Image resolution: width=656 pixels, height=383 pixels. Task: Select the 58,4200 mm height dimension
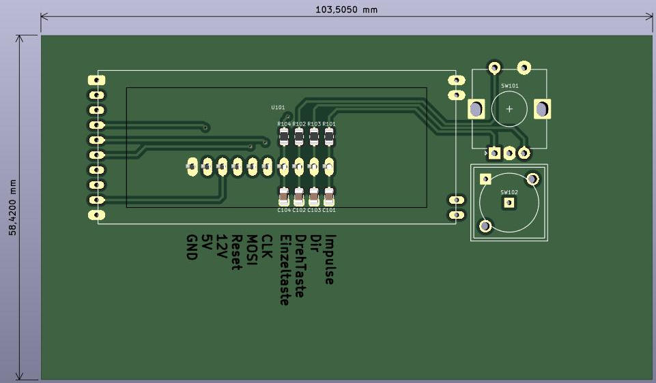click(12, 208)
